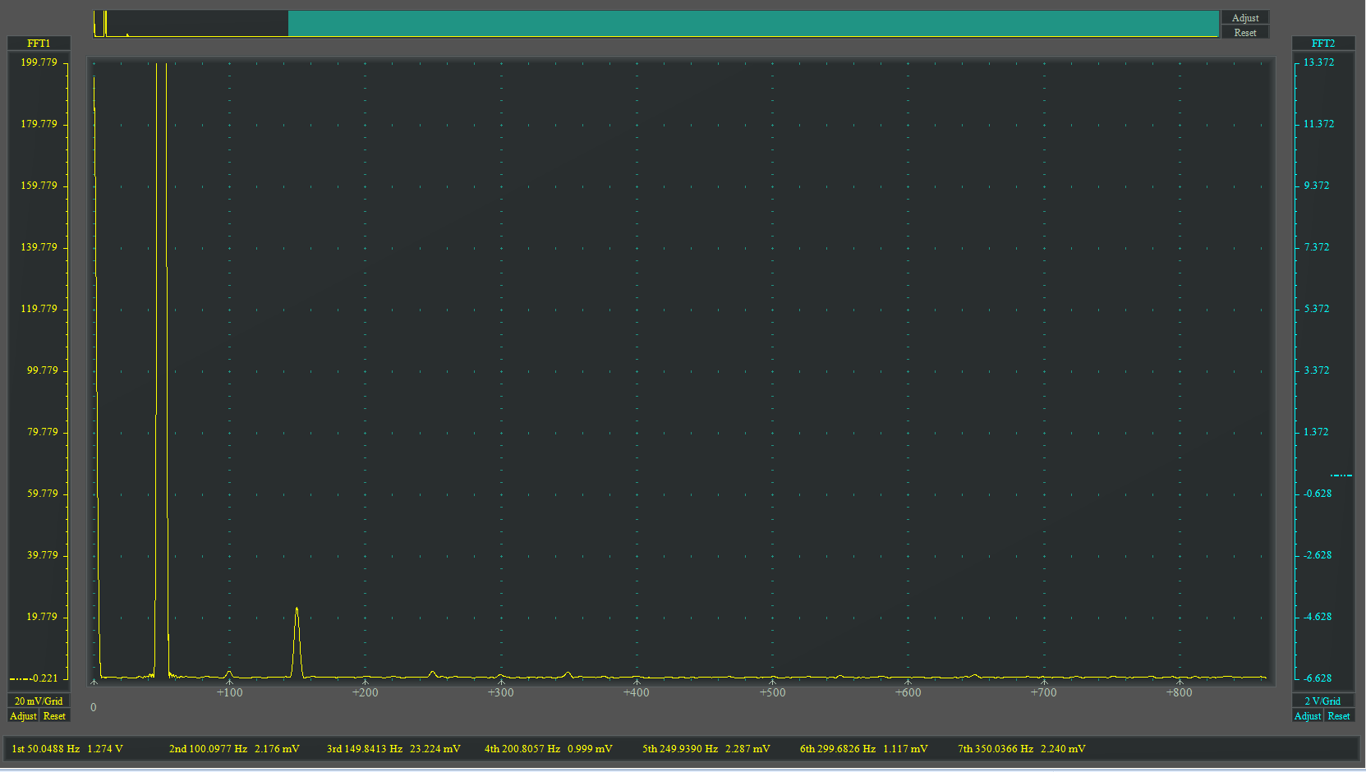
Task: Click the top Reset button near overview bar
Action: tap(1244, 33)
